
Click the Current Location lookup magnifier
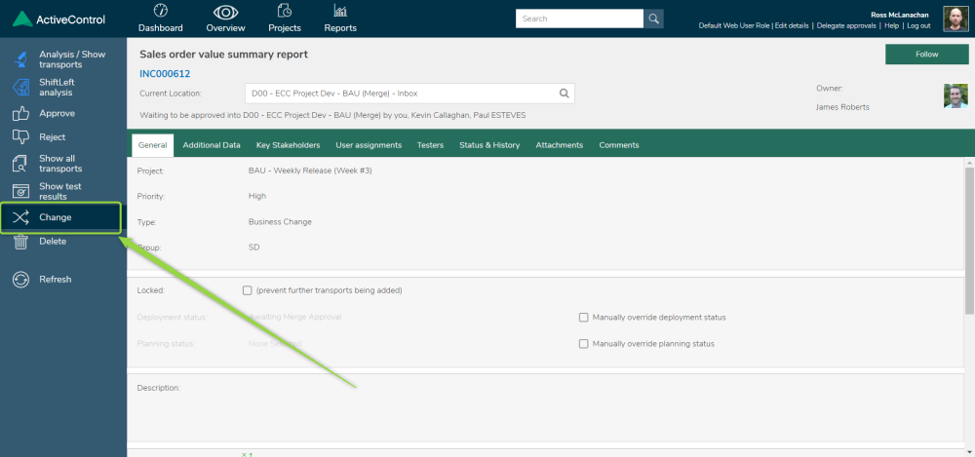pos(564,94)
